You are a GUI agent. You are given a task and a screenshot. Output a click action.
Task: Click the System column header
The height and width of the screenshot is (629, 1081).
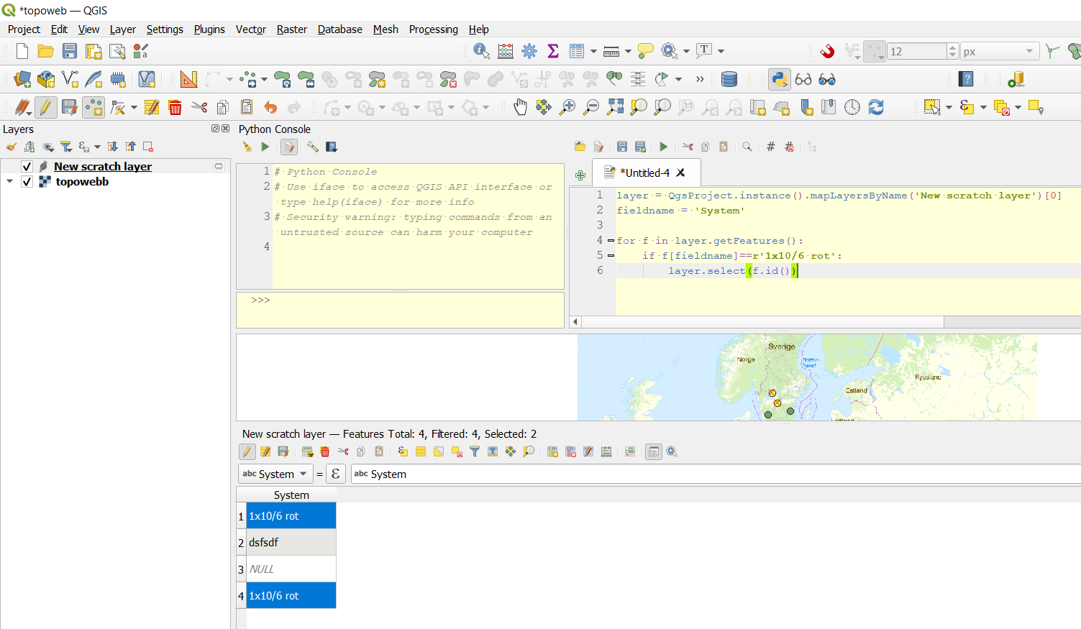[291, 495]
